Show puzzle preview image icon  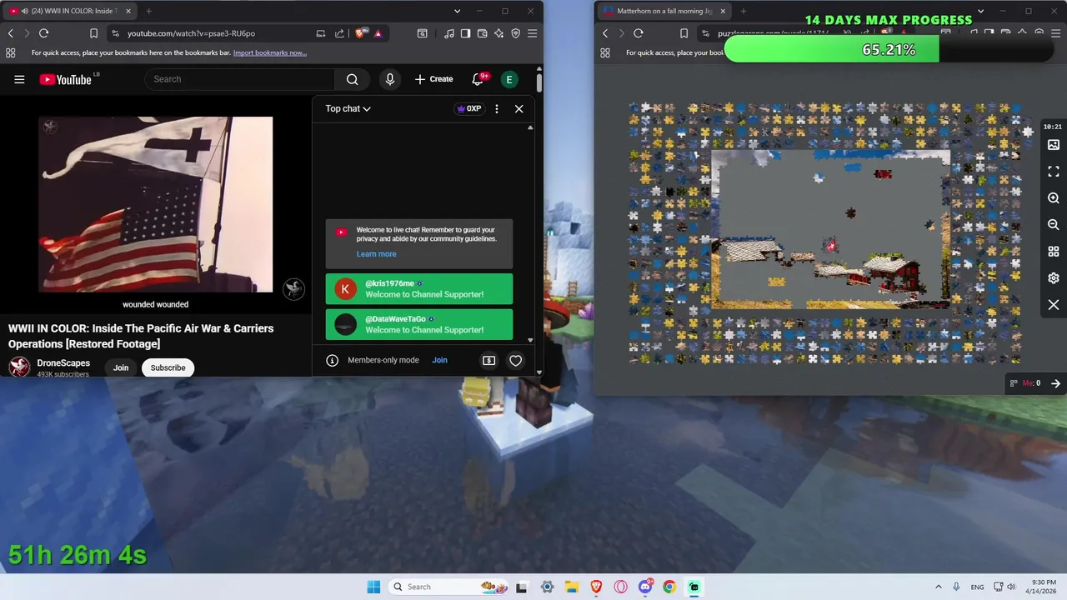click(1054, 145)
